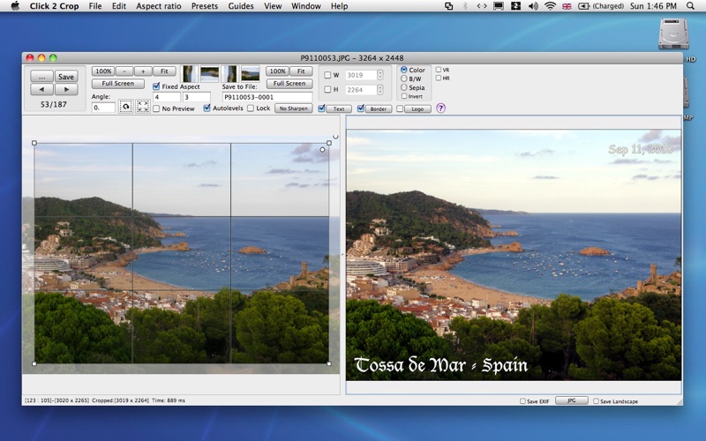Image resolution: width=706 pixels, height=441 pixels.
Task: Click the Bluetooth menu bar icon
Action: 465,6
